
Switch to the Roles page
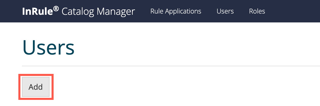(x=257, y=11)
